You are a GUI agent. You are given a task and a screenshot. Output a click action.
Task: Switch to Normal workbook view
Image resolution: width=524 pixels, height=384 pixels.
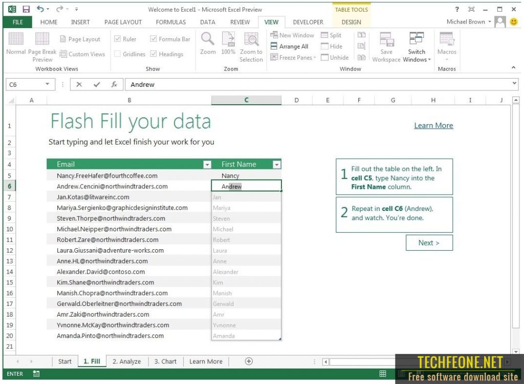16,43
